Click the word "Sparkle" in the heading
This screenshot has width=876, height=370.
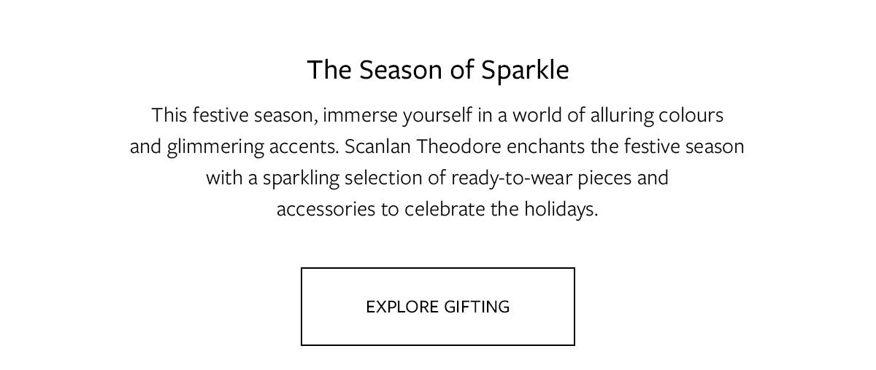pyautogui.click(x=525, y=70)
